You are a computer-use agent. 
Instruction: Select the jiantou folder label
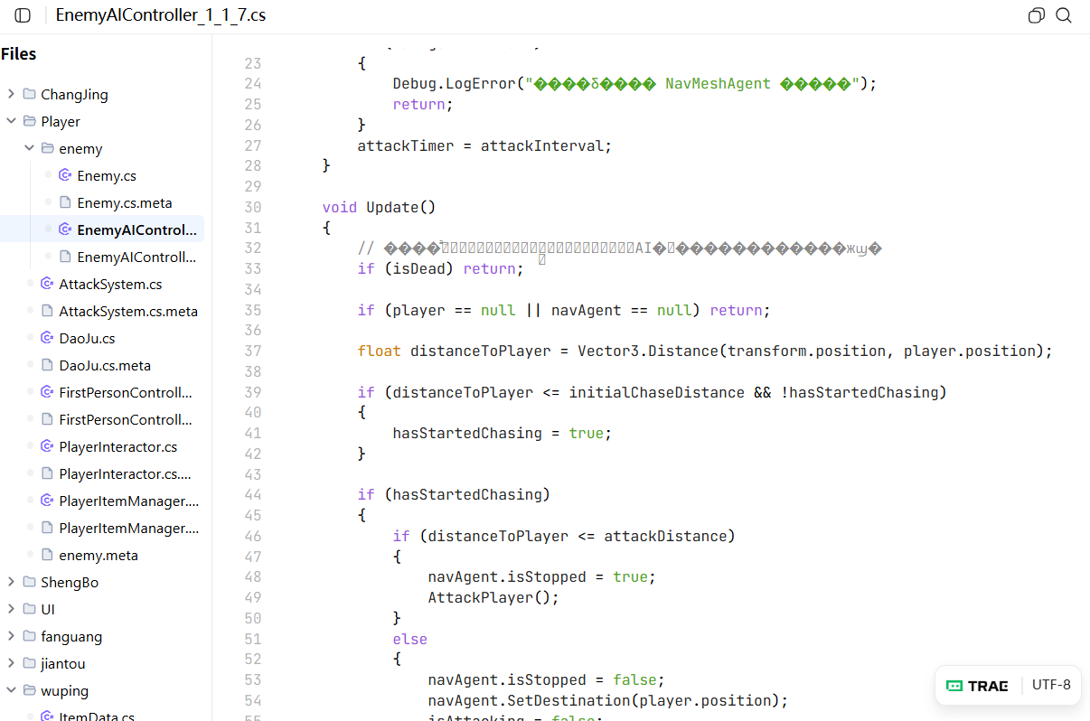[x=63, y=663]
